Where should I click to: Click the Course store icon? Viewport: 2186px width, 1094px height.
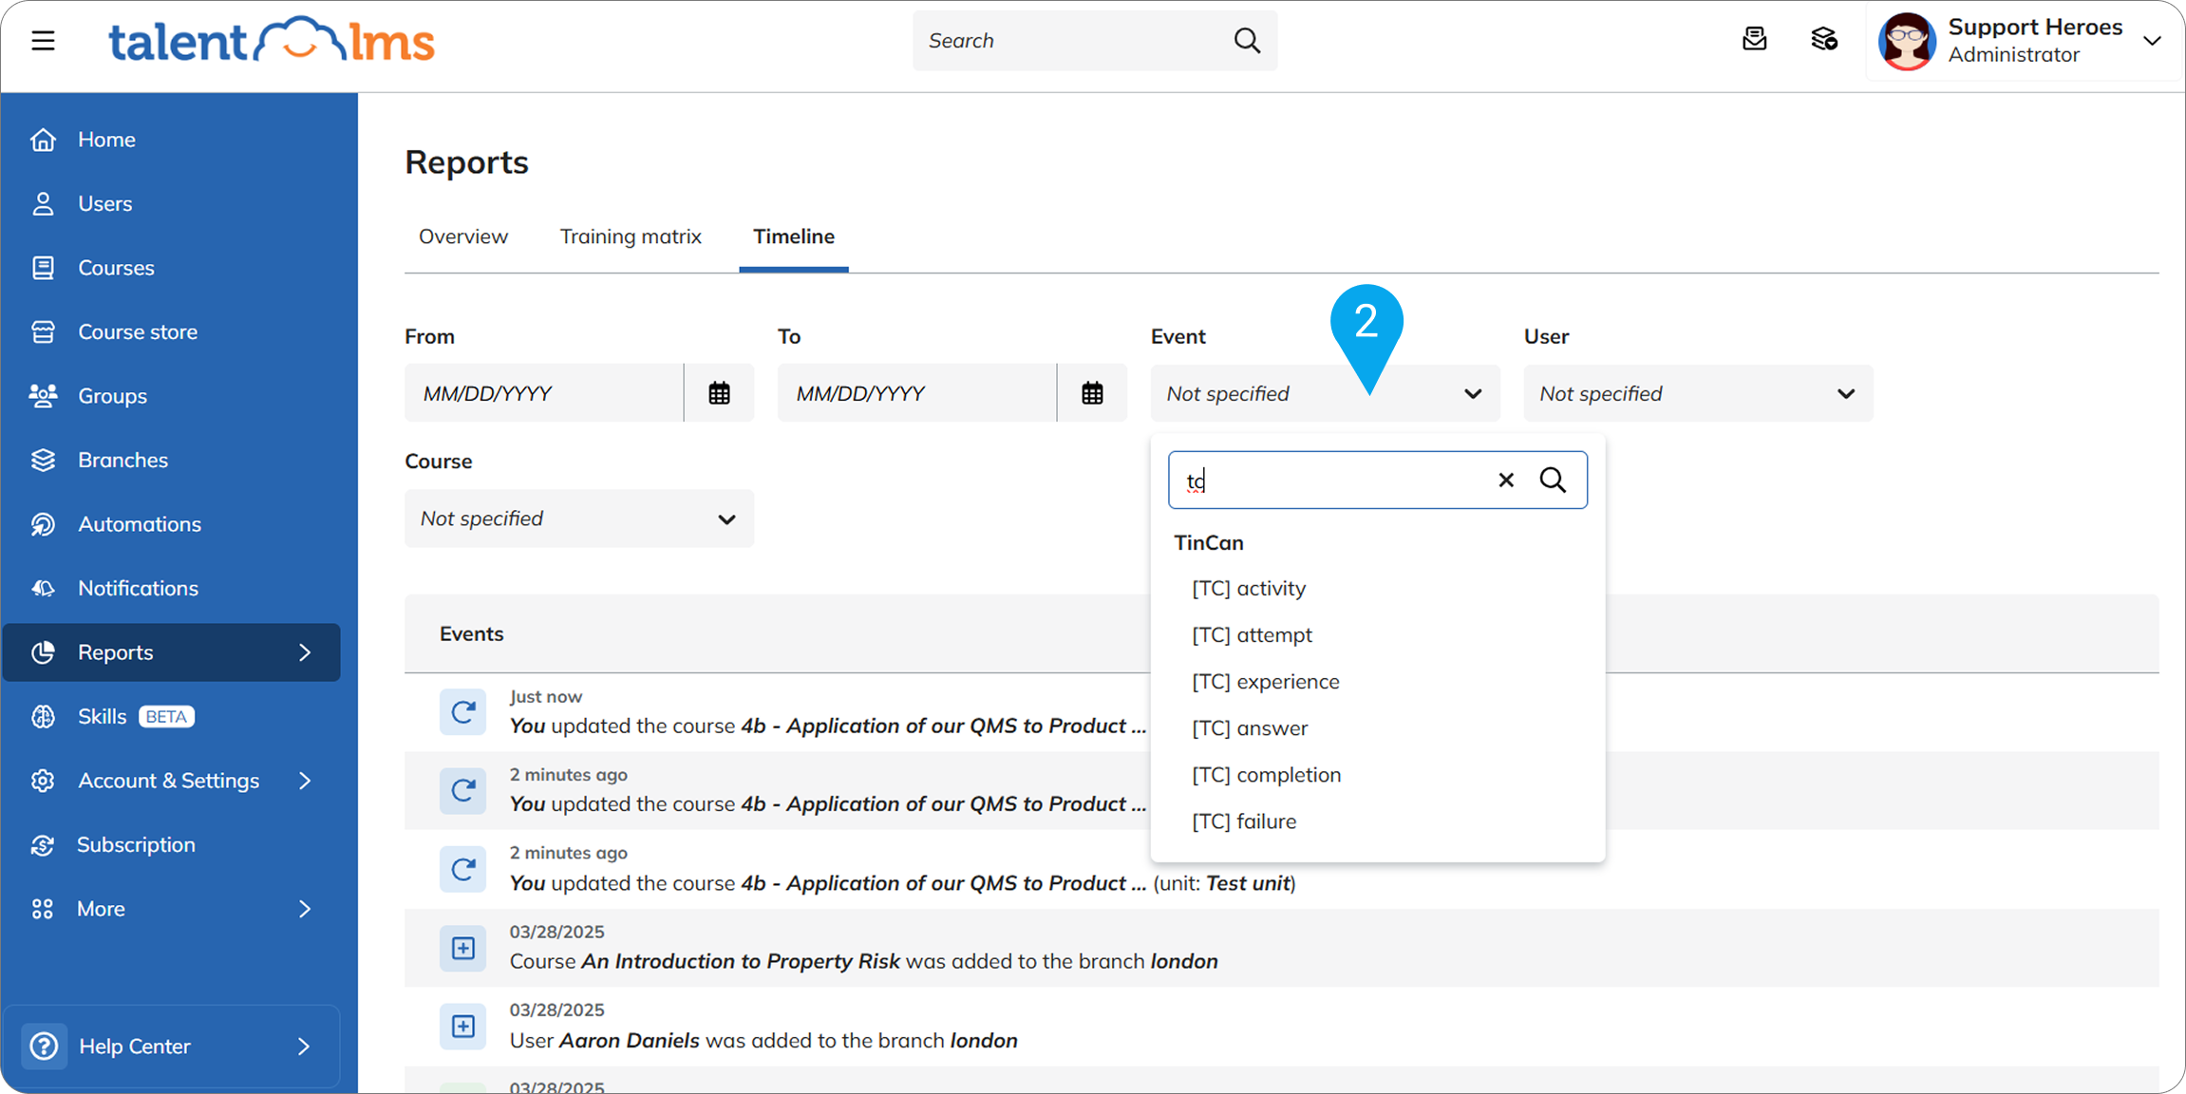pos(43,331)
